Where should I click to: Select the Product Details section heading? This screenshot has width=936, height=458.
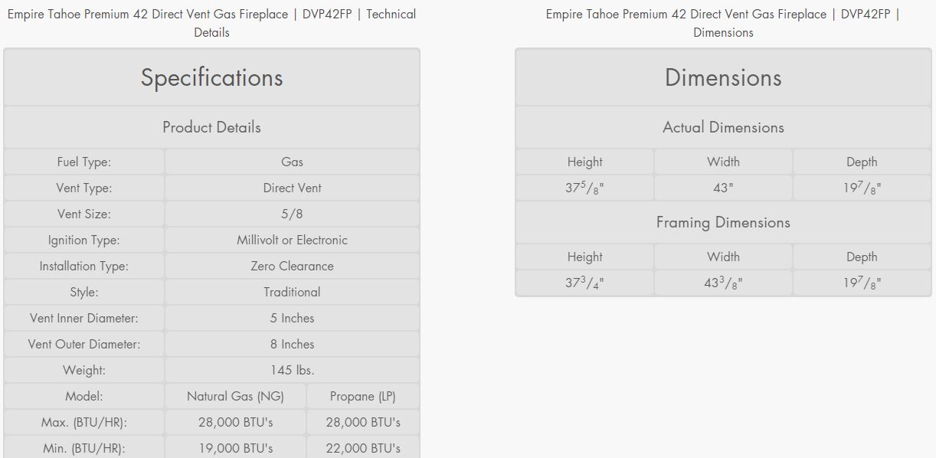[211, 127]
